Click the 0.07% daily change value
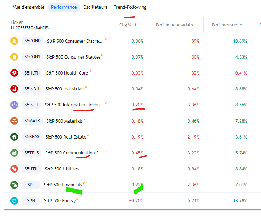This screenshot has width=261, height=216. click(x=137, y=57)
